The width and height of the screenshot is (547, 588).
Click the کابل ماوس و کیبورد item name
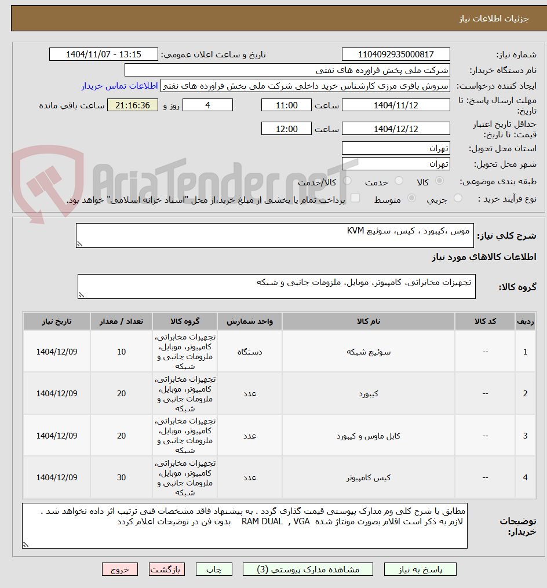(x=369, y=436)
